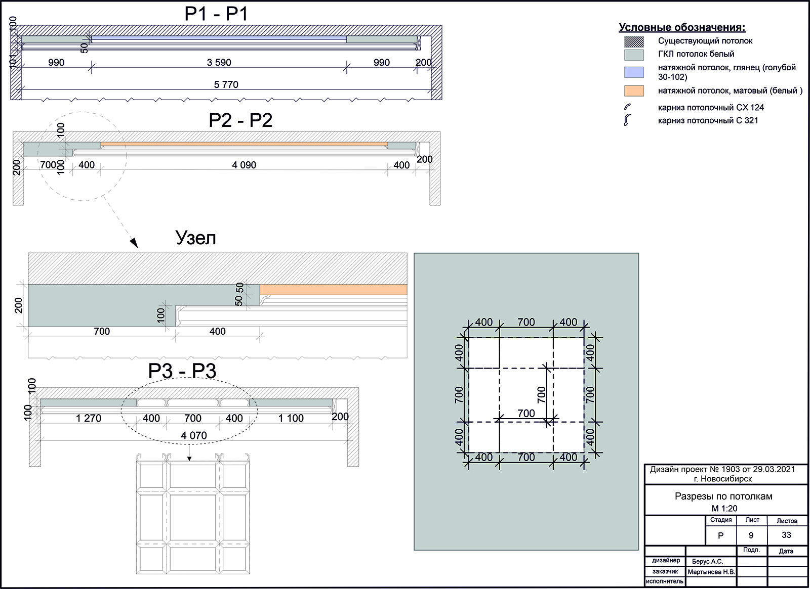Image resolution: width=810 pixels, height=589 pixels.
Task: Select the section title 'P2 - P2'
Action: click(x=240, y=120)
